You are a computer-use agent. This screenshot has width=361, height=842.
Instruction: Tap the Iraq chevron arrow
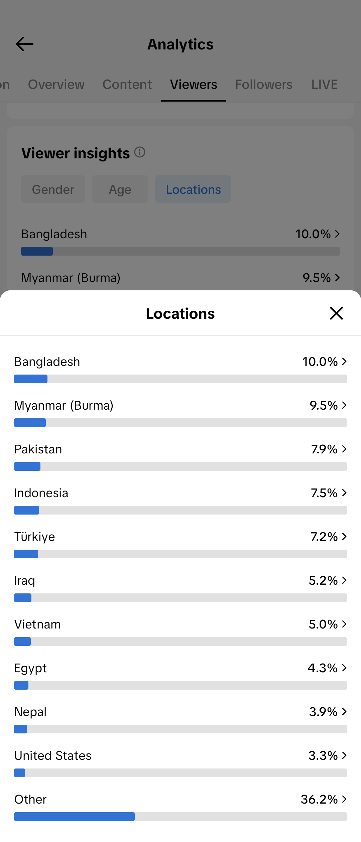click(x=344, y=580)
